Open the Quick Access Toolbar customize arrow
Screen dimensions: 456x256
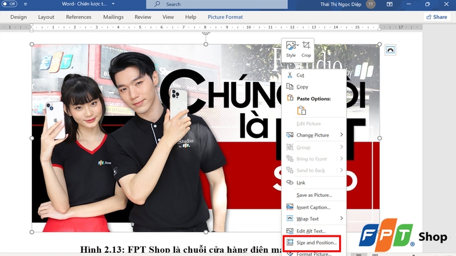(25, 5)
